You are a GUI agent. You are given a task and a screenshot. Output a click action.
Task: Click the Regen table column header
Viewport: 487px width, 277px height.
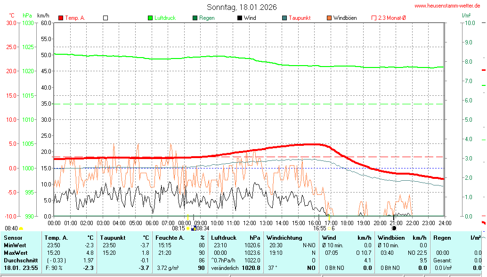tap(442, 238)
